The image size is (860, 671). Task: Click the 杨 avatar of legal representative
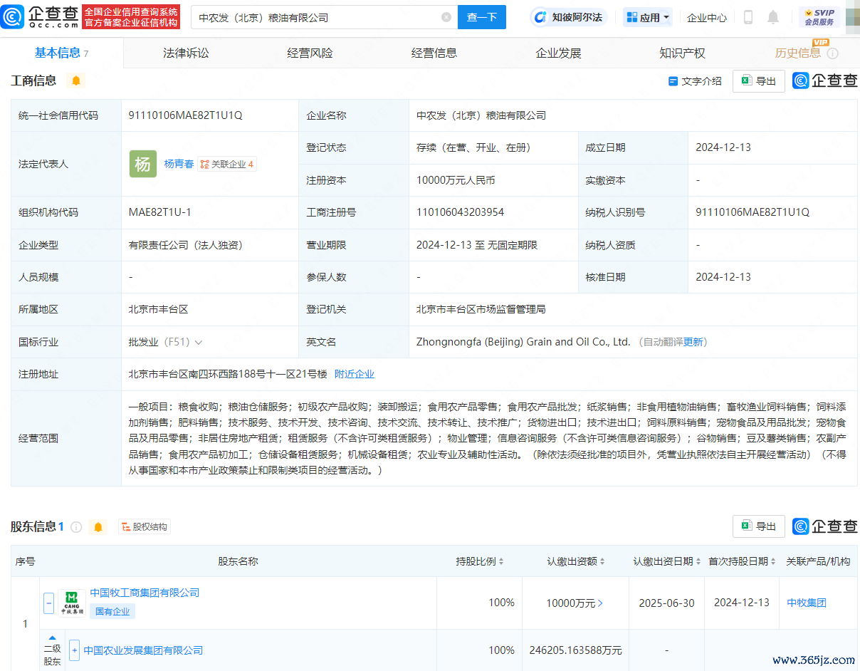[142, 164]
